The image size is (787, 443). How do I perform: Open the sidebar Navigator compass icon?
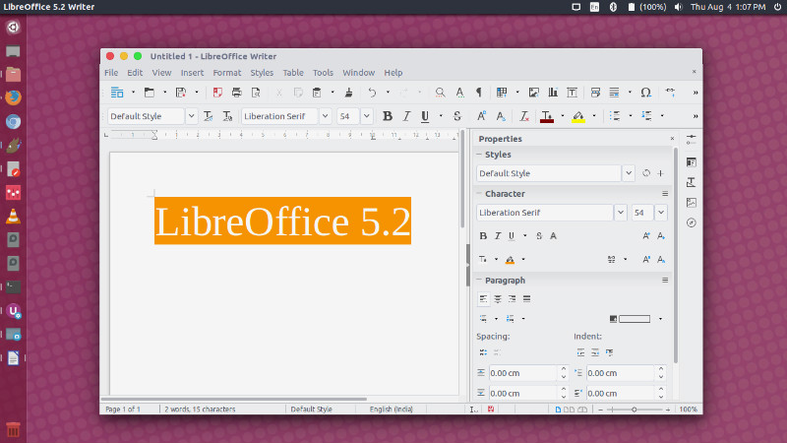click(692, 222)
